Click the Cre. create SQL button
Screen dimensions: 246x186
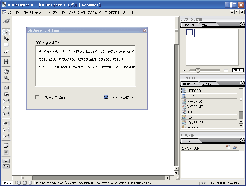(6, 166)
